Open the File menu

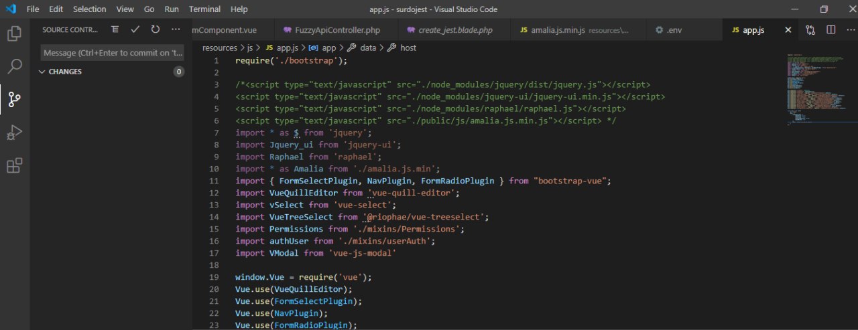33,9
